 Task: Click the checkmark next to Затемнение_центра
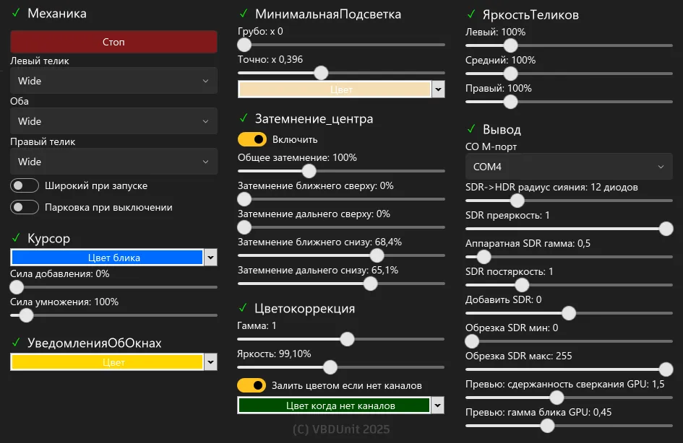point(244,119)
